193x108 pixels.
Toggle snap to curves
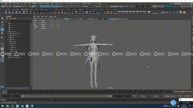click(x=69, y=6)
